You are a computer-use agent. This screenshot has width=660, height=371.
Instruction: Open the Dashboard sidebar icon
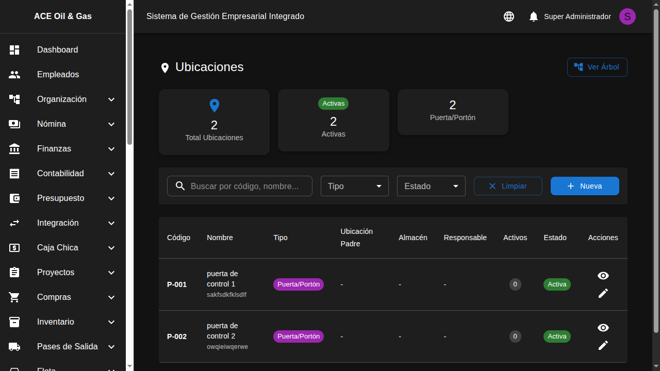click(x=14, y=49)
